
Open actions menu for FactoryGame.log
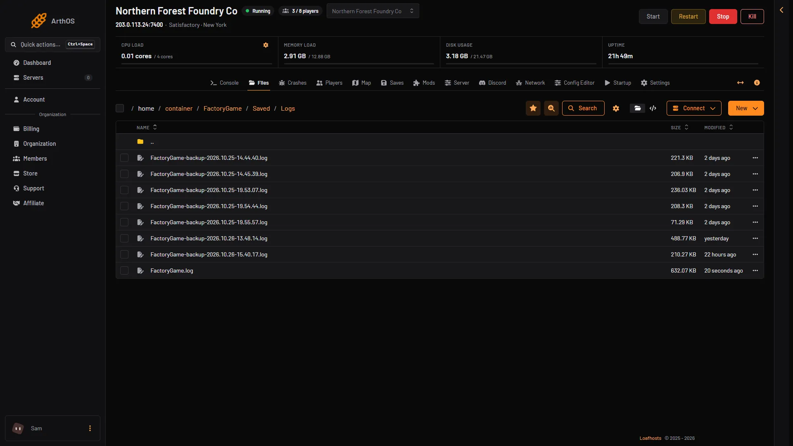755,270
